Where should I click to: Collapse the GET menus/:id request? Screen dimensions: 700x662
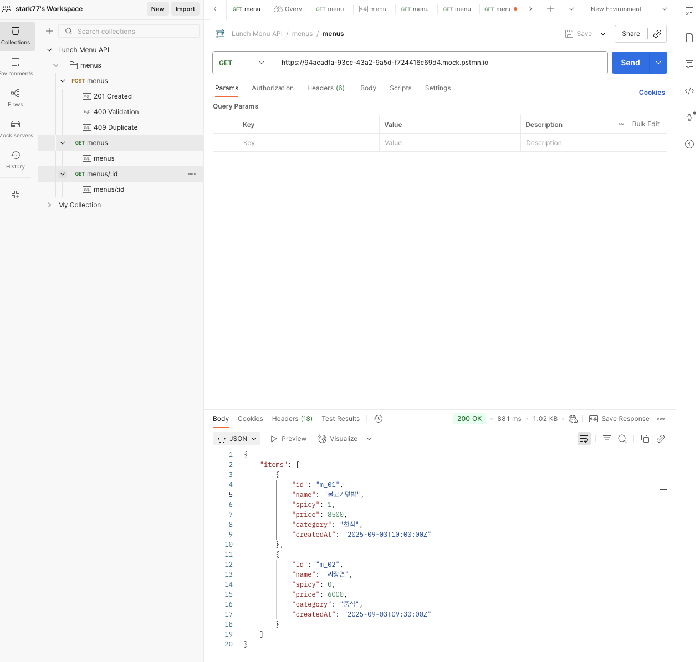(63, 174)
